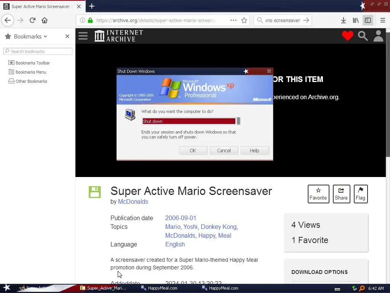Image resolution: width=390 pixels, height=293 pixels.
Task: Open the Internet Archive search magnifier
Action: [x=363, y=36]
